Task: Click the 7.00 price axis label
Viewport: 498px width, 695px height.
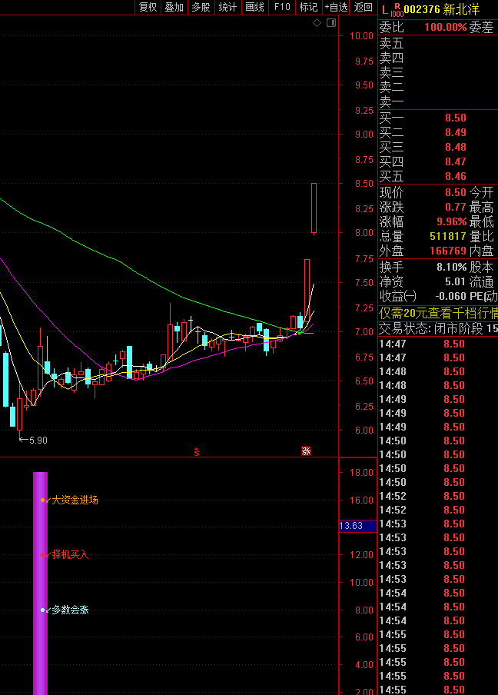Action: [x=364, y=331]
